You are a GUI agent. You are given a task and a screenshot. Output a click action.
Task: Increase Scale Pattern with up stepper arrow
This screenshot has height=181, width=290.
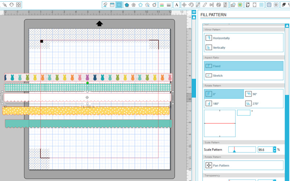pyautogui.click(x=275, y=148)
